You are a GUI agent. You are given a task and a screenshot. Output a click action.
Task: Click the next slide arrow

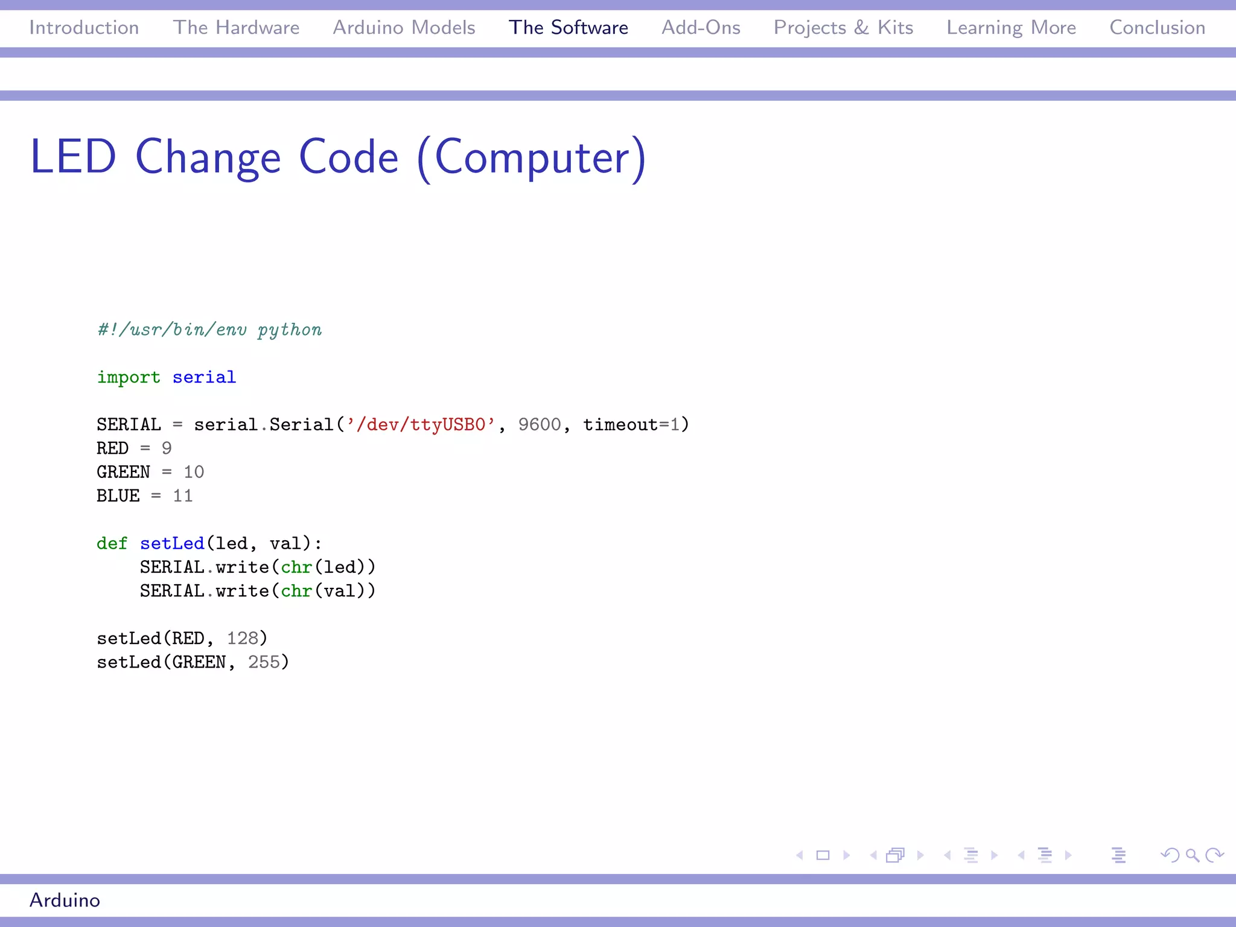coord(847,855)
